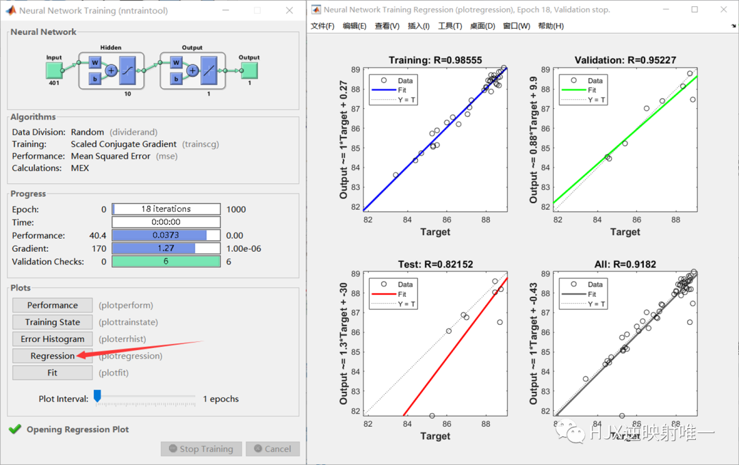Click the All R=0.9182 plot title

pyautogui.click(x=625, y=265)
